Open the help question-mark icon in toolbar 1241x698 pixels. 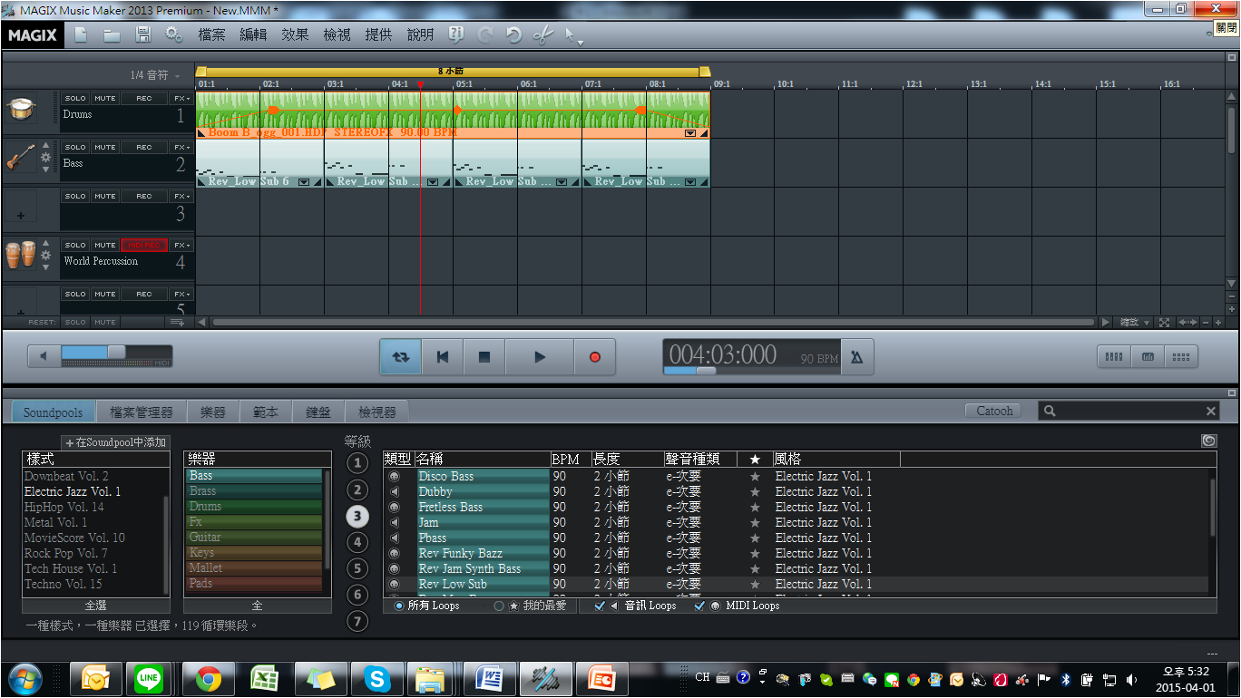[456, 35]
